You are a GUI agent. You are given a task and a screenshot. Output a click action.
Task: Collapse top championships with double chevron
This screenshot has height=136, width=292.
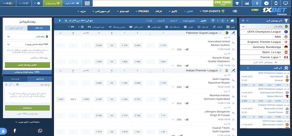[x=243, y=21]
